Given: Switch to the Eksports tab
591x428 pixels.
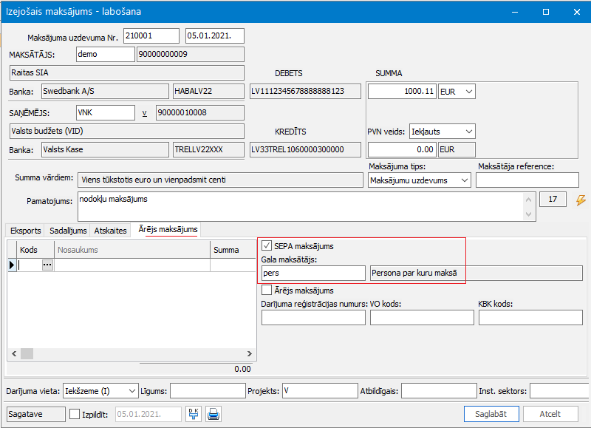Looking at the screenshot, I should tap(25, 231).
